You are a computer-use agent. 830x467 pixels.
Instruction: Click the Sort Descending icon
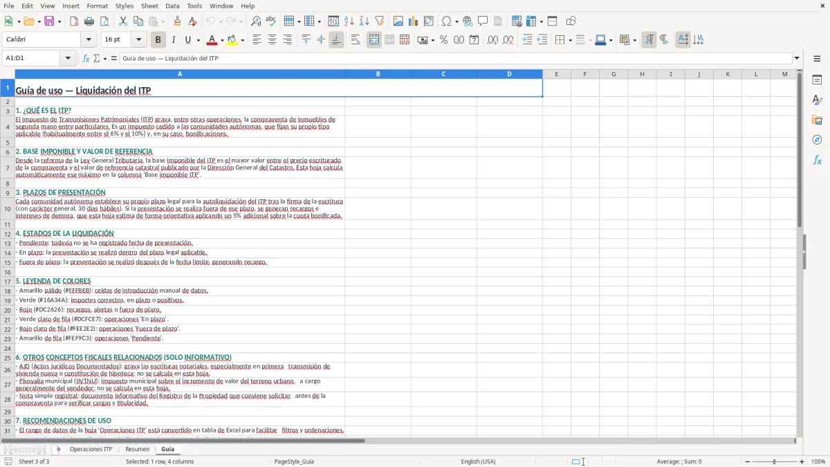tap(365, 21)
